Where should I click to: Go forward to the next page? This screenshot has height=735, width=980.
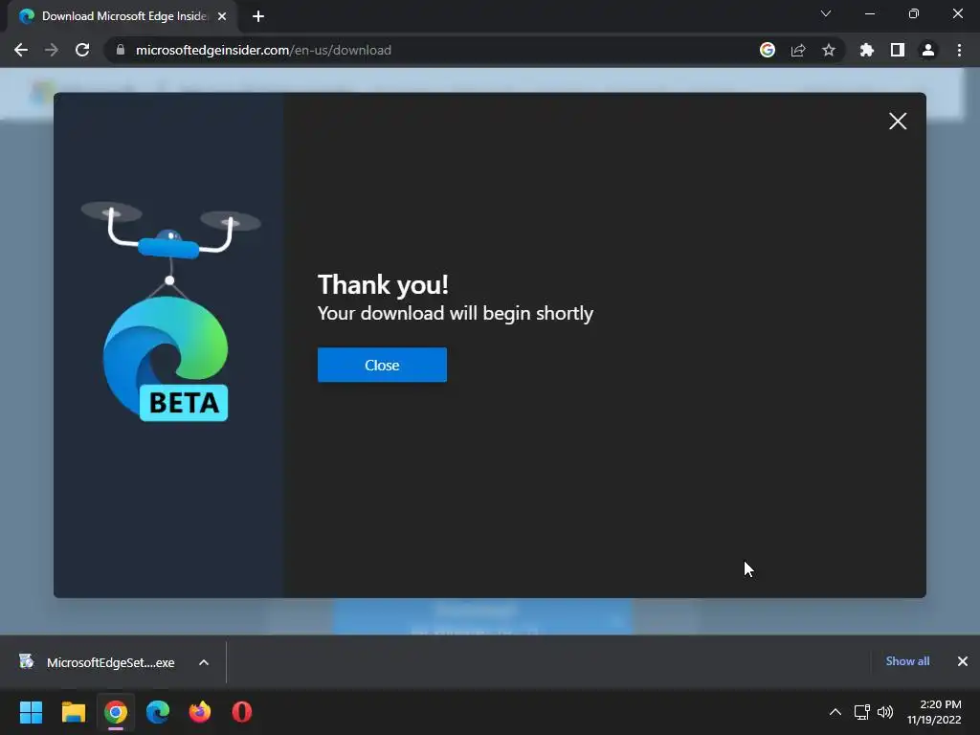click(x=52, y=50)
